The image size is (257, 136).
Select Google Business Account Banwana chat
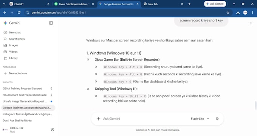[x=28, y=108]
